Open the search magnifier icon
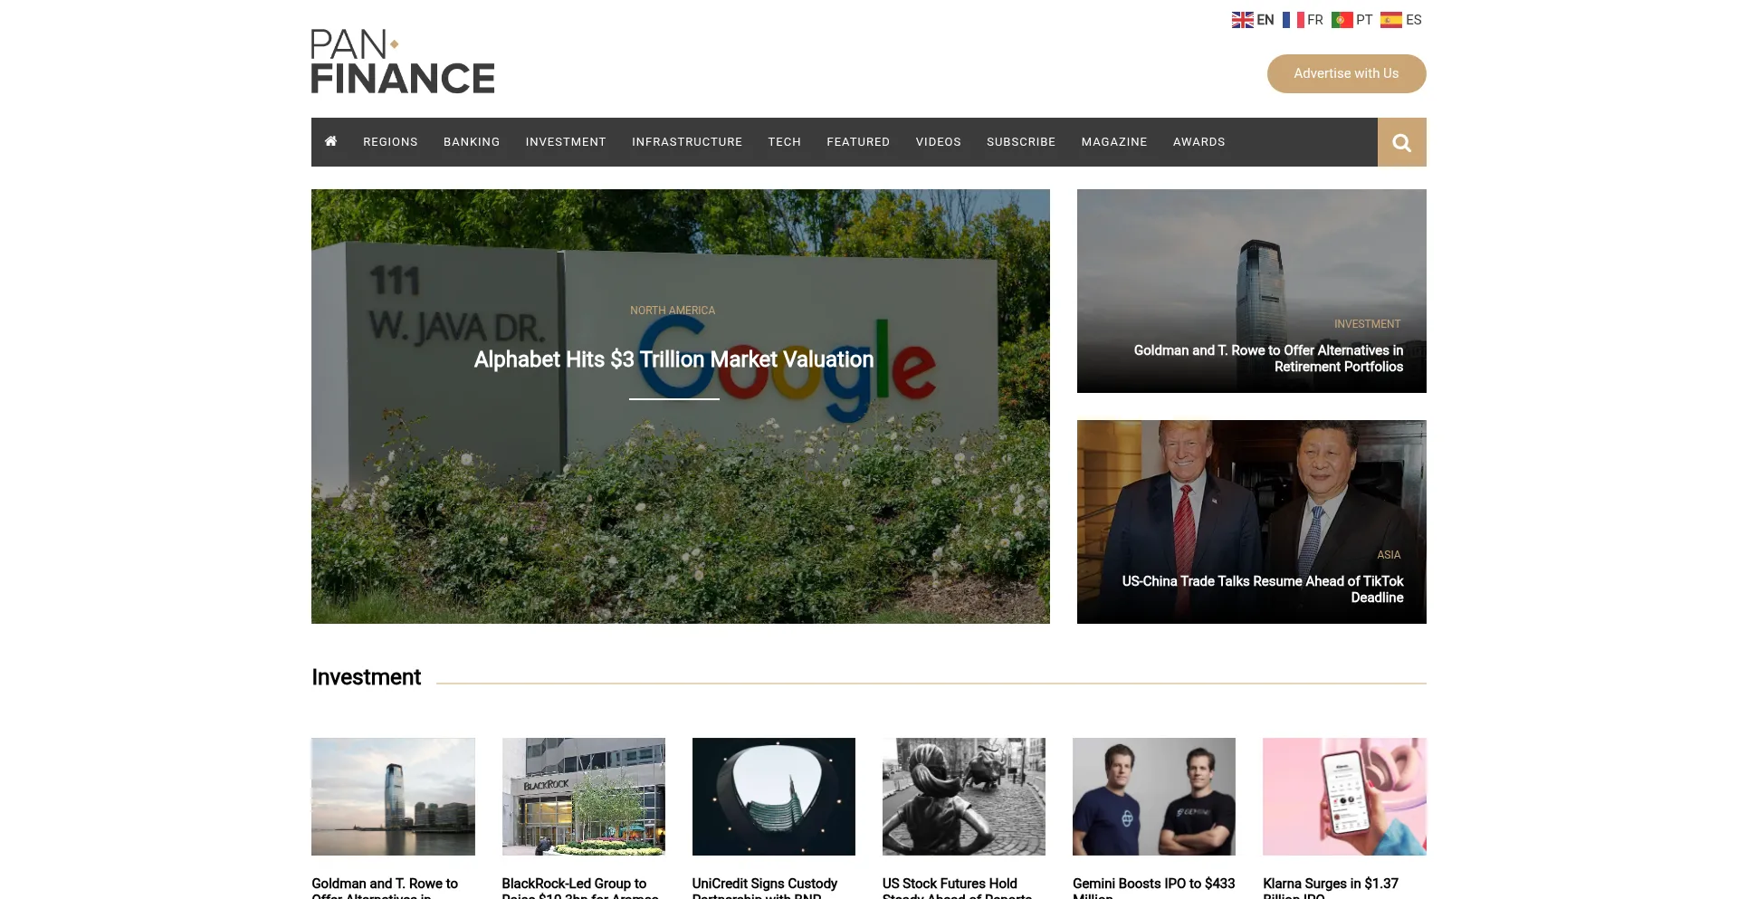Screen dimensions: 1738x899 pos(1401,142)
